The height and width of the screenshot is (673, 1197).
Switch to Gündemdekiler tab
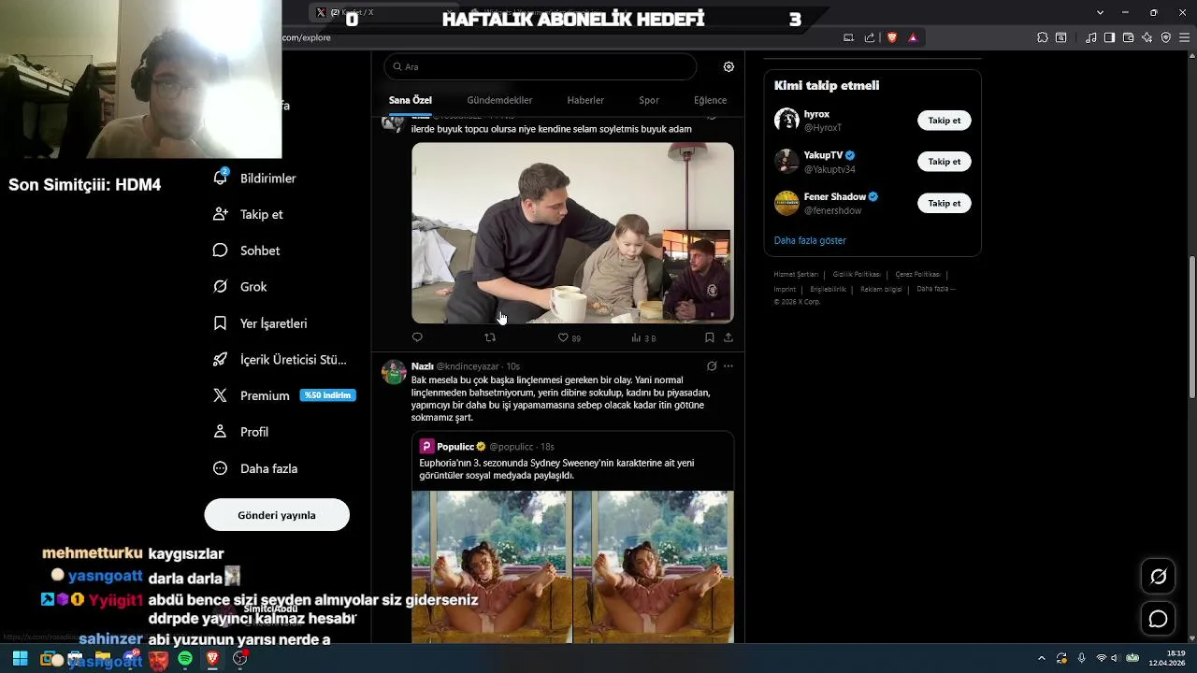pyautogui.click(x=499, y=100)
